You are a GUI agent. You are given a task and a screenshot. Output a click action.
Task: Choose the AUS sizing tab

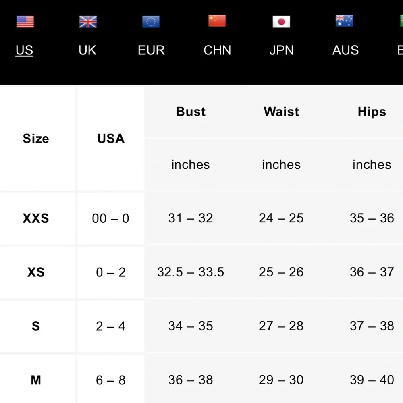tap(345, 50)
